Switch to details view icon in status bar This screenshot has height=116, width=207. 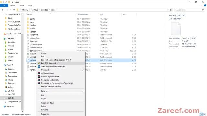tap(201, 114)
